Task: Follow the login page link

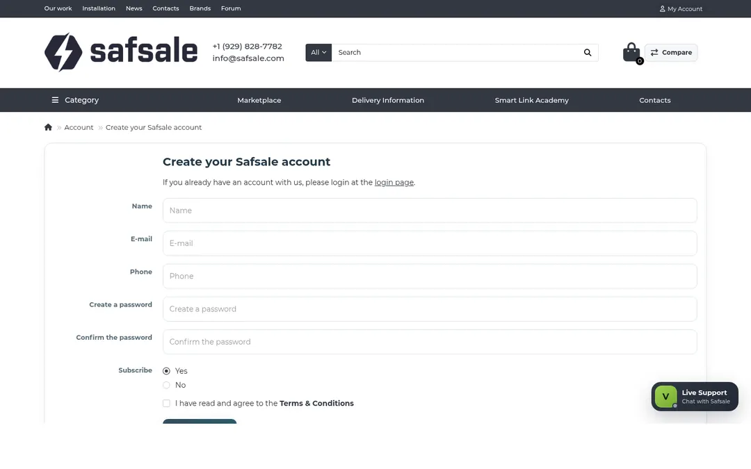Action: point(394,182)
